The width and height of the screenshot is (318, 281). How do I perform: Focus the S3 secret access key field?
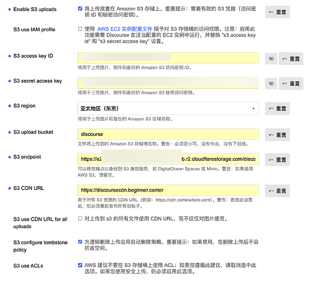pyautogui.click(x=168, y=83)
